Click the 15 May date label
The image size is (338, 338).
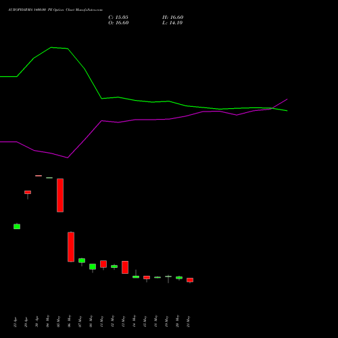[145, 321]
